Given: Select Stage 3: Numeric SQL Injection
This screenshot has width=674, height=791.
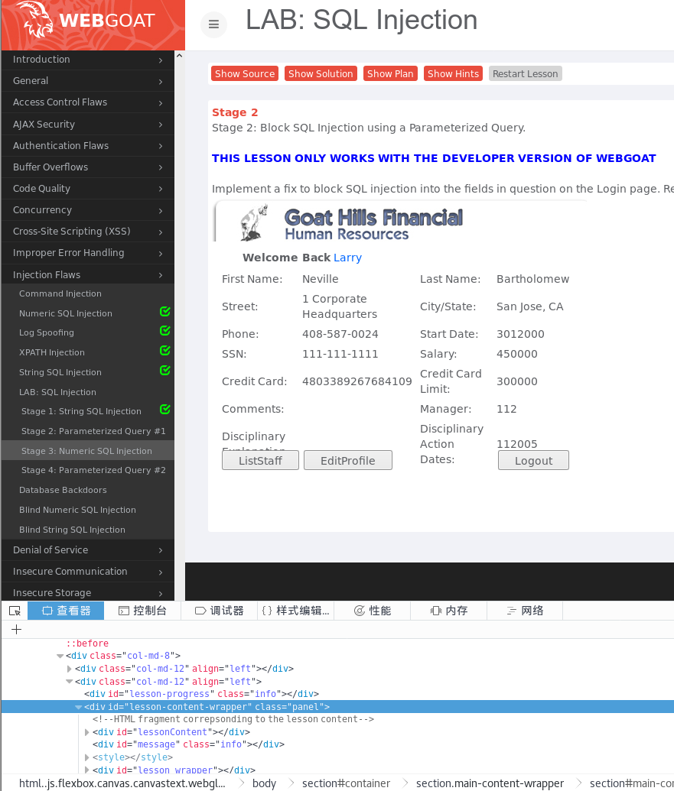Looking at the screenshot, I should click(x=88, y=450).
